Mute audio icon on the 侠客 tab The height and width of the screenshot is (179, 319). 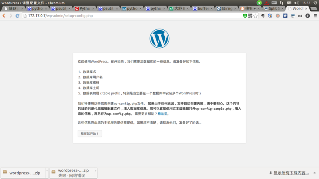(x=255, y=8)
